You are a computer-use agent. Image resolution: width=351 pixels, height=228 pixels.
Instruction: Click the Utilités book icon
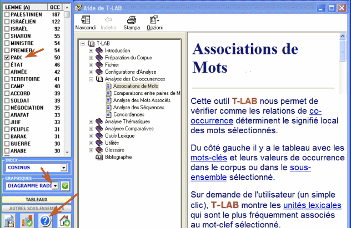[99, 143]
